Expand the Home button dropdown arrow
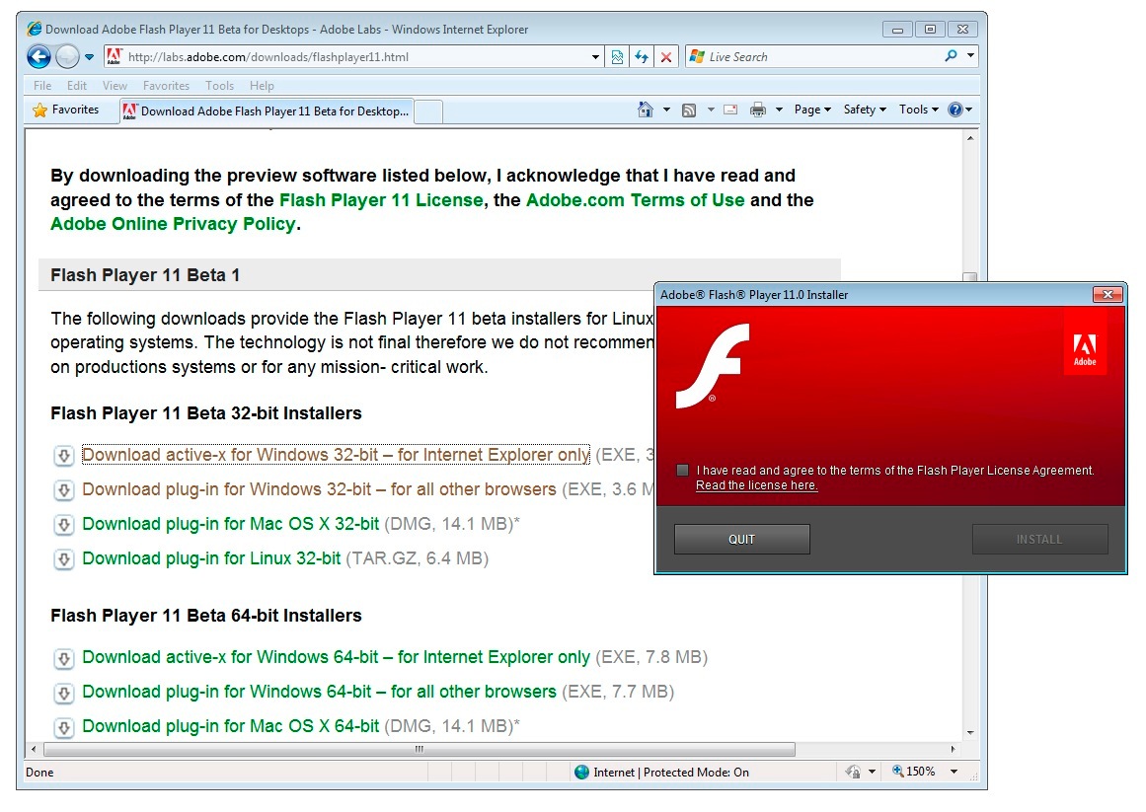1146x812 pixels. (x=666, y=110)
